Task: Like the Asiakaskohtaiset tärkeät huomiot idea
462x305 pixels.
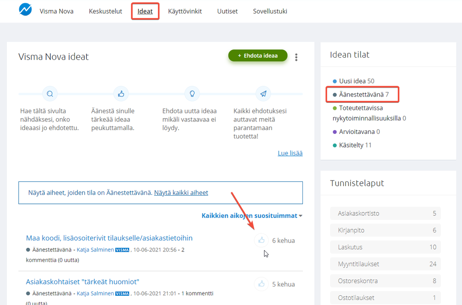Action: tap(261, 284)
